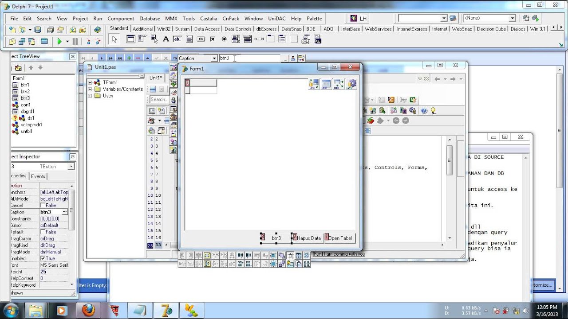568x319 pixels.
Task: Click Delete icon in Object TreeView toolbar
Action: tap(18, 68)
